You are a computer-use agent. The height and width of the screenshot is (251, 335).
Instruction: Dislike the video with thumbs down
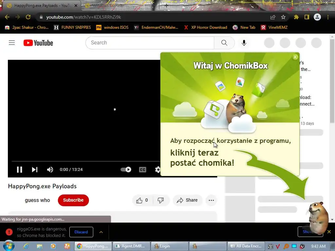pos(161,200)
